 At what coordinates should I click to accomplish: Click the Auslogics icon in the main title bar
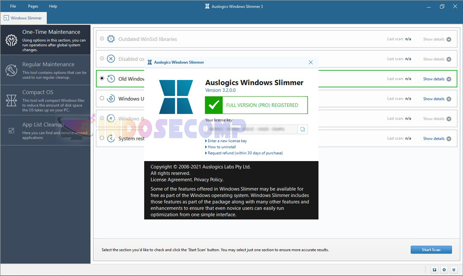pyautogui.click(x=207, y=6)
